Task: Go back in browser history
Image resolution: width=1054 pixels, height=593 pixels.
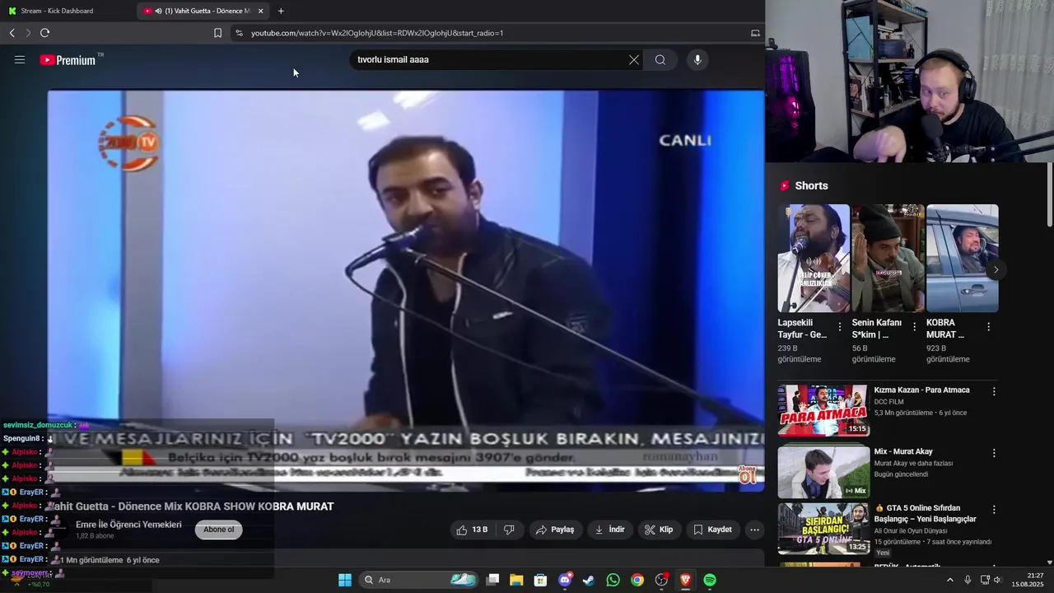Action: [12, 33]
